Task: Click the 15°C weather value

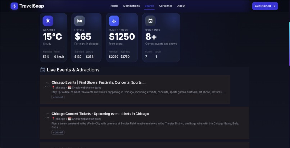Action: click(x=52, y=37)
